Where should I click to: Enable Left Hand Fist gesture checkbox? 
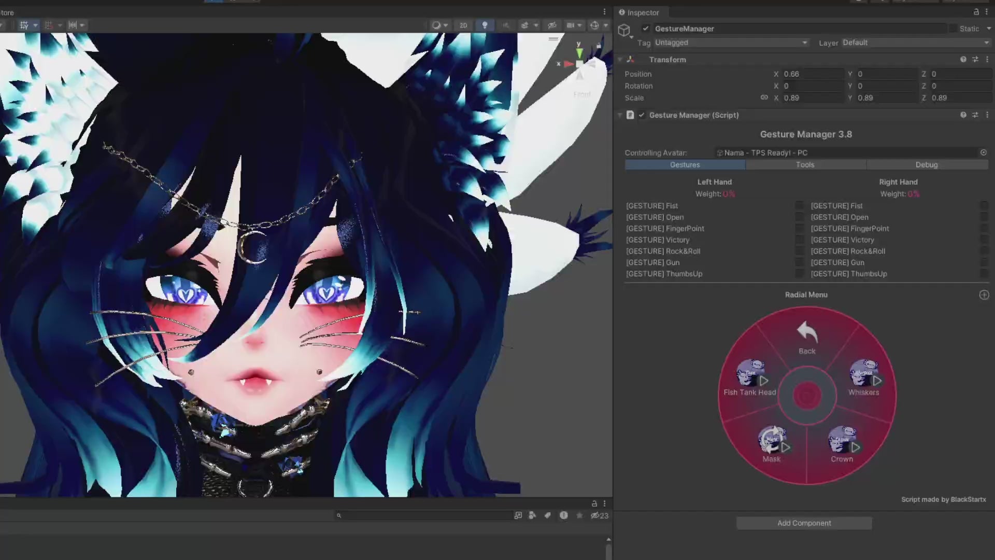pyautogui.click(x=800, y=206)
